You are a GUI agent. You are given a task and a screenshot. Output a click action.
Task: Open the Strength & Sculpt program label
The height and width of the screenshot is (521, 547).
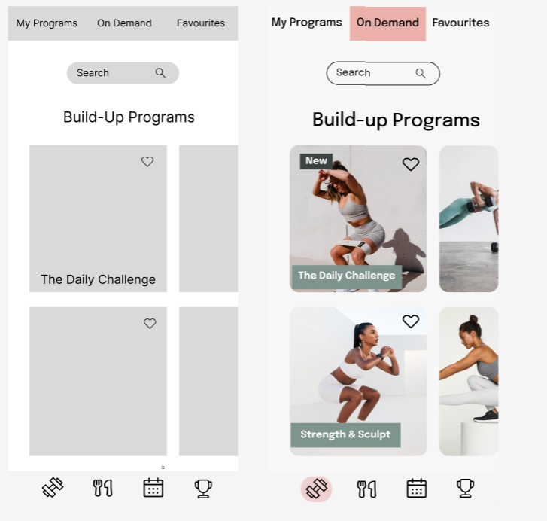[x=345, y=435]
